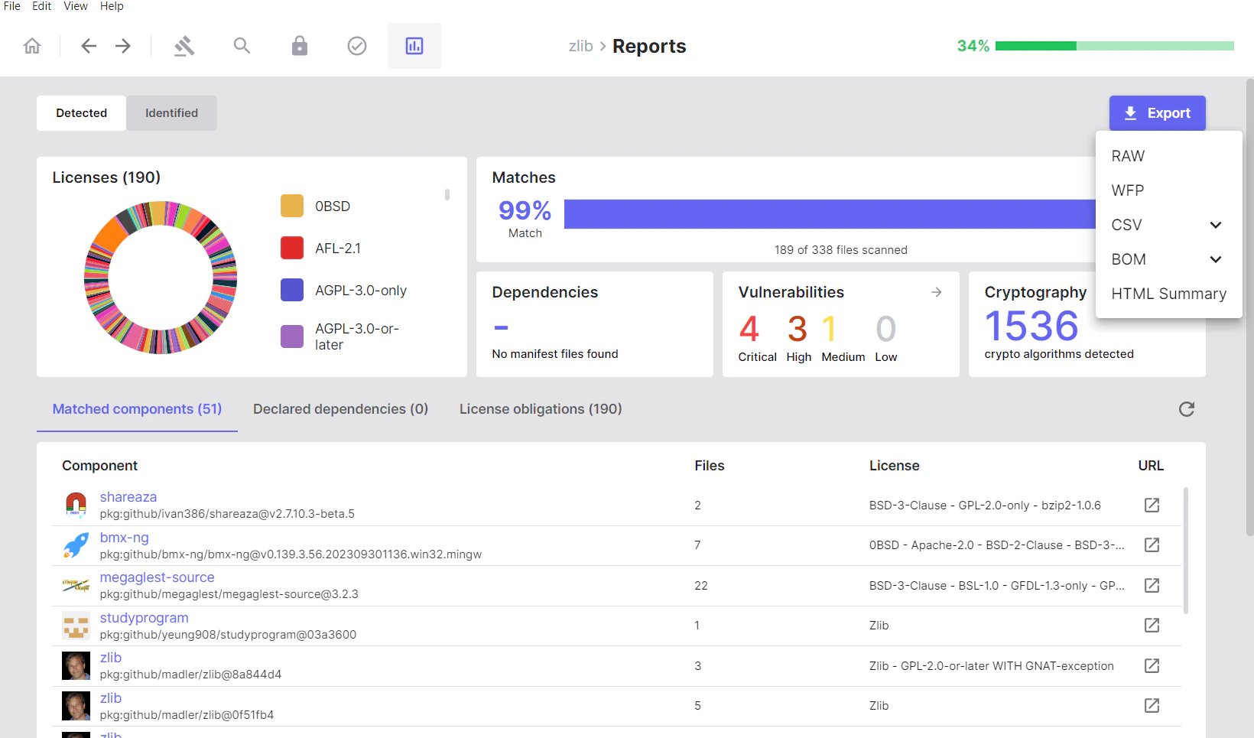Open the gavel license audit icon
The image size is (1254, 738).
(x=184, y=46)
